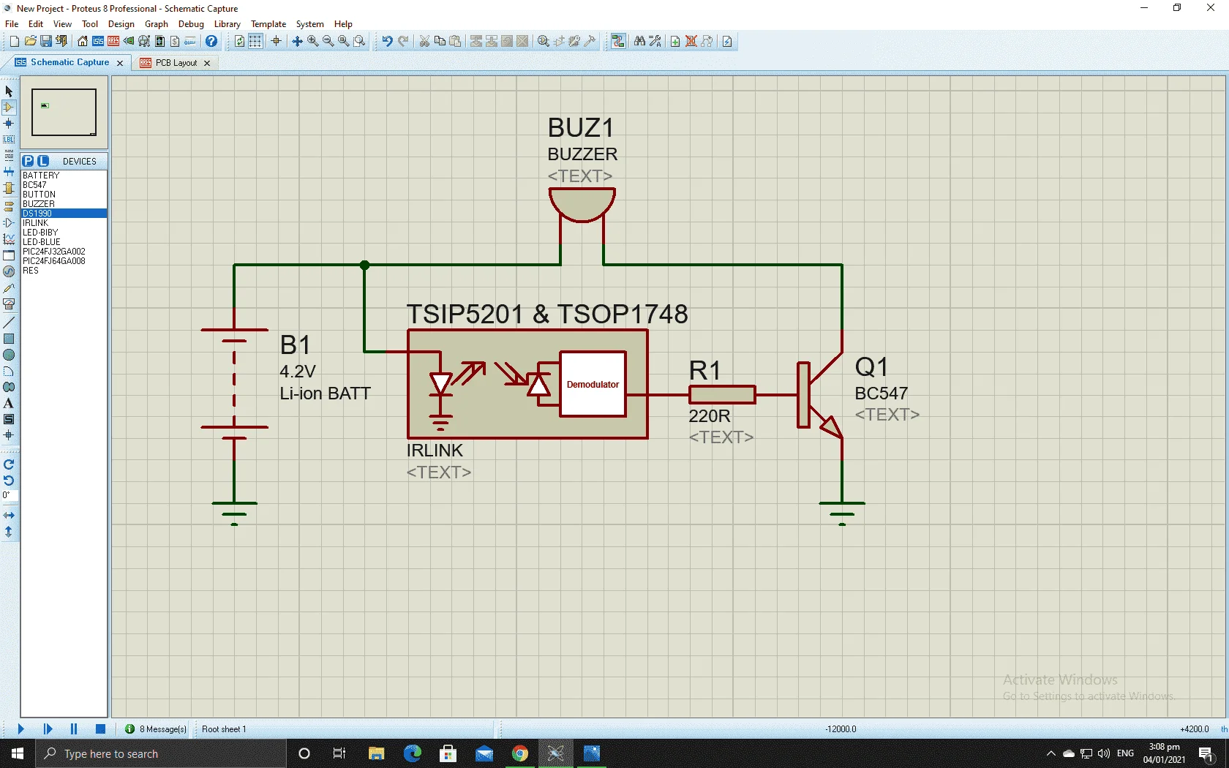The image size is (1229, 768).
Task: Switch to the PCB Layout tab
Action: point(176,63)
